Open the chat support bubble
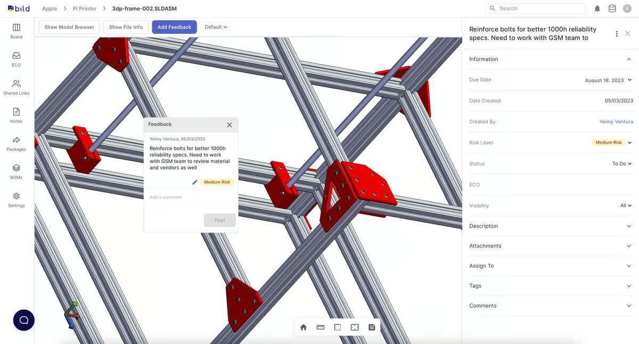The width and height of the screenshot is (639, 344). [x=24, y=320]
